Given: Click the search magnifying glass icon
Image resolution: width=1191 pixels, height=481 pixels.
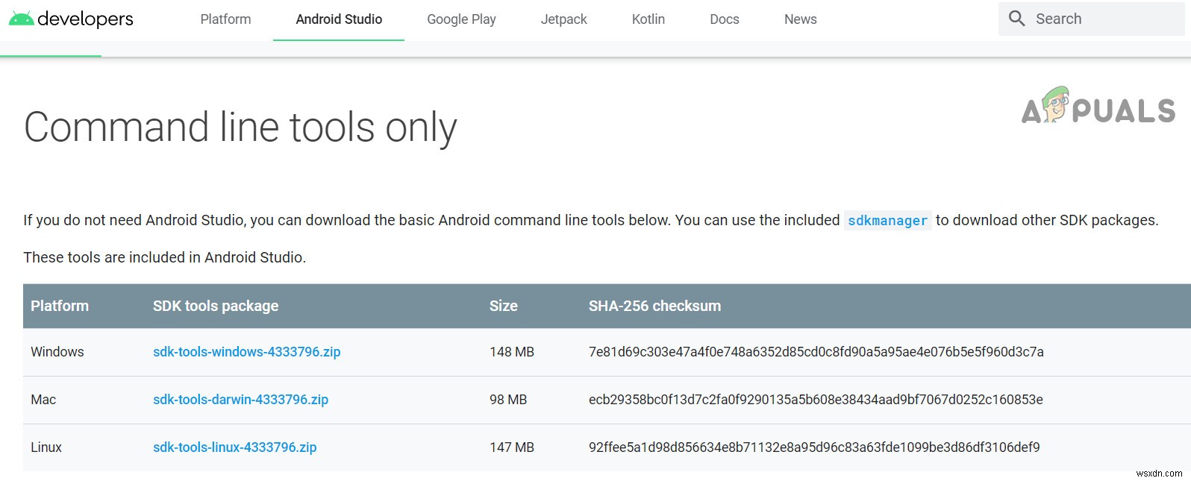Looking at the screenshot, I should pos(1016,19).
